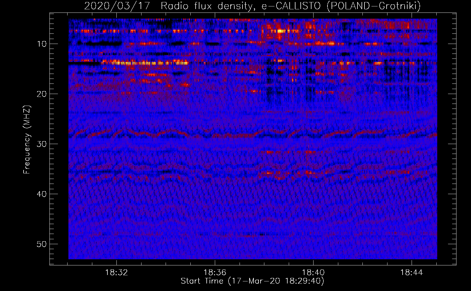Click the 18:36 time tick label
Screen dimensions: 471x291
pyautogui.click(x=215, y=273)
